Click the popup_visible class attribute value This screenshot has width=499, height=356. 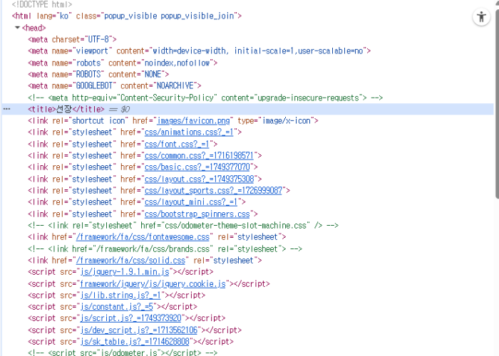[170, 16]
